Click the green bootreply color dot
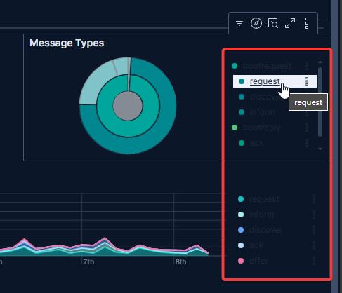 [x=235, y=128]
